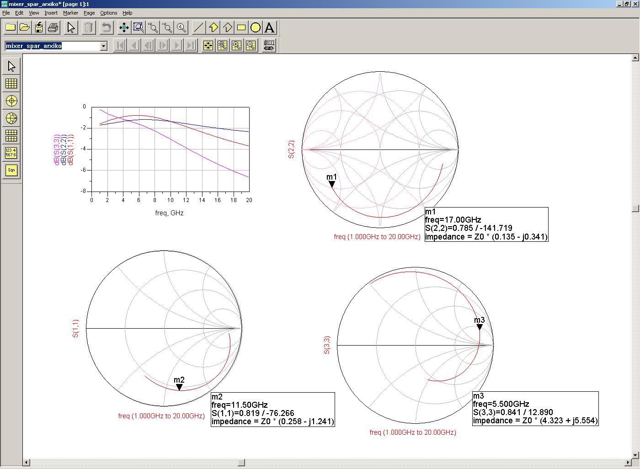Open the View menu
This screenshot has height=469, width=640.
pos(34,13)
